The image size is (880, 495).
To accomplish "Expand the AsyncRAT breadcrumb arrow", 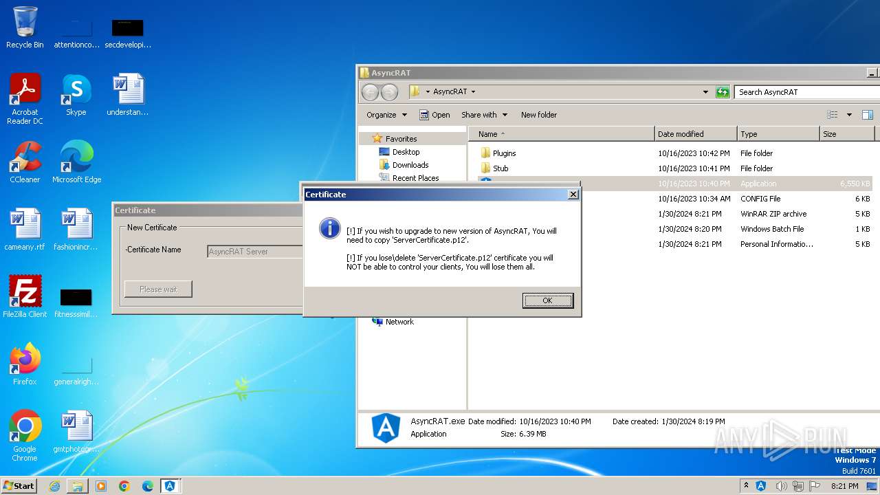I will click(x=473, y=91).
